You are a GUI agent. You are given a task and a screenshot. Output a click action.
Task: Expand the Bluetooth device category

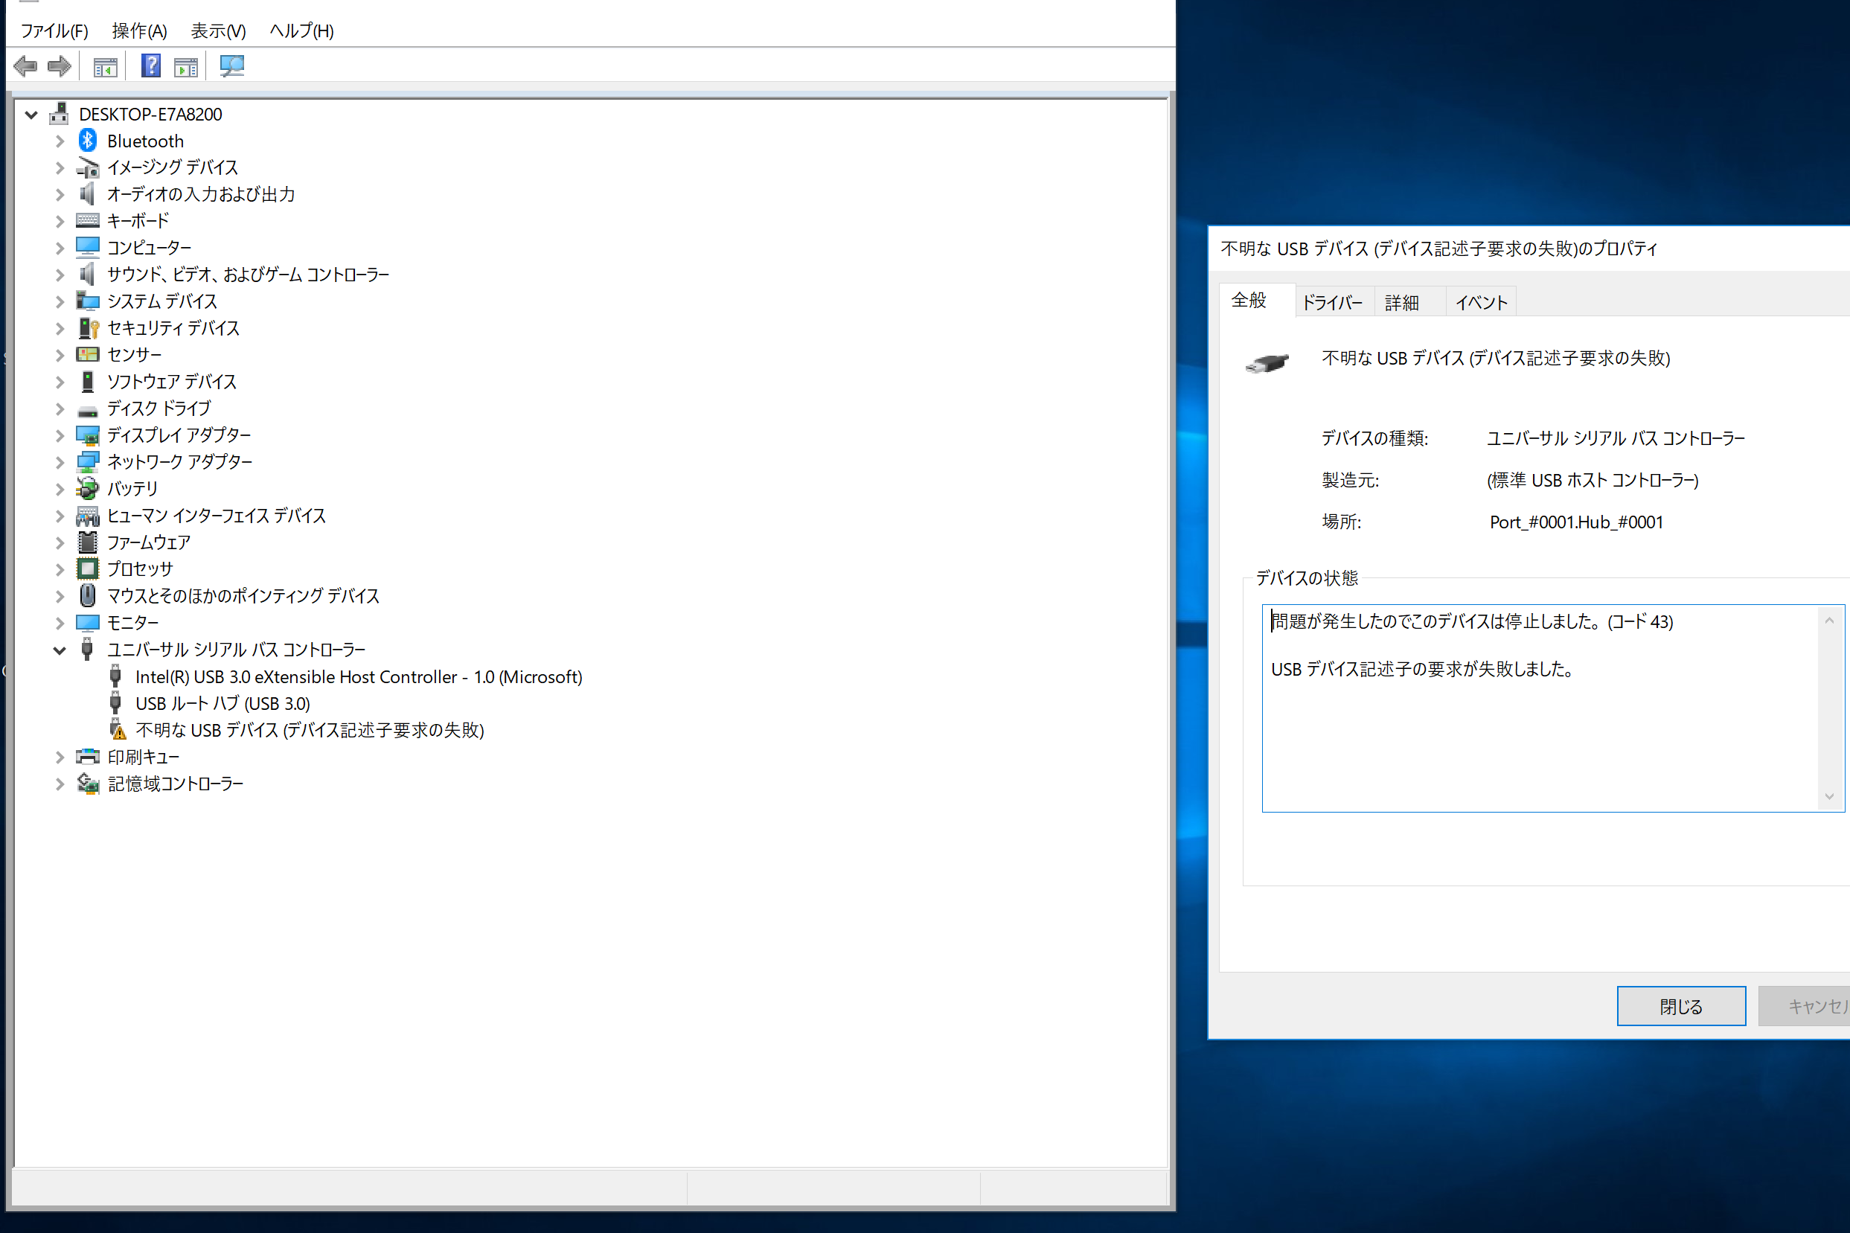click(58, 141)
